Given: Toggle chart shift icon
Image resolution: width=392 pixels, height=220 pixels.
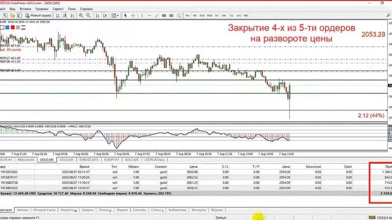Looking at the screenshot, I should point(105,15).
